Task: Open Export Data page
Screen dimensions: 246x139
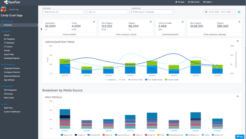Action: (x=9, y=54)
